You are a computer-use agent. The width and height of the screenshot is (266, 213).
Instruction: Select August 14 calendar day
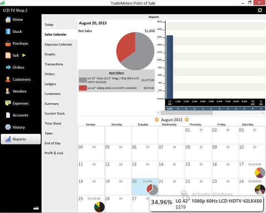coord(172,170)
